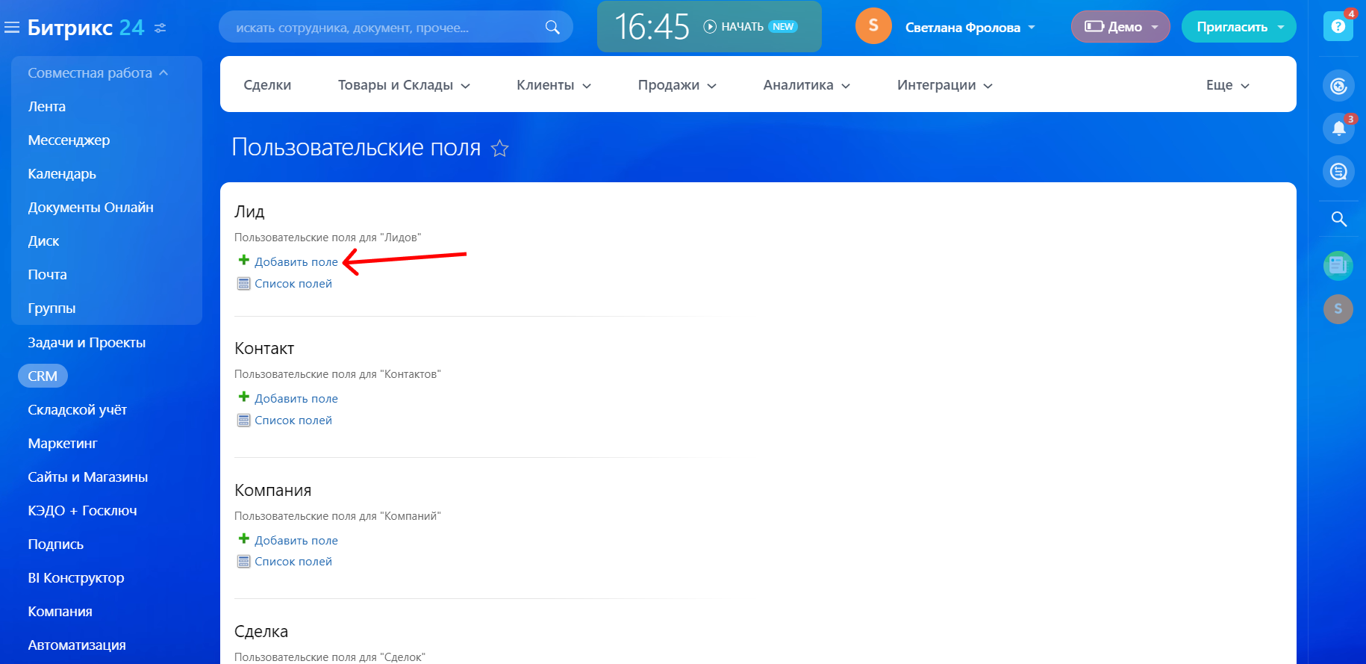Expand Продажи menu dropdown

click(x=712, y=86)
